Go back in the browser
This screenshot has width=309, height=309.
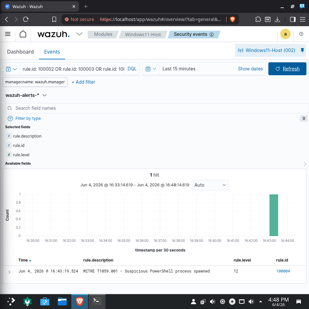pyautogui.click(x=6, y=19)
